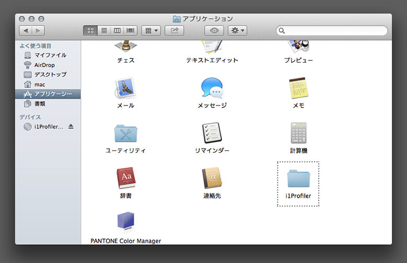This screenshot has height=263, width=407.
Task: Eject the i1Profiler device
Action: 71,127
